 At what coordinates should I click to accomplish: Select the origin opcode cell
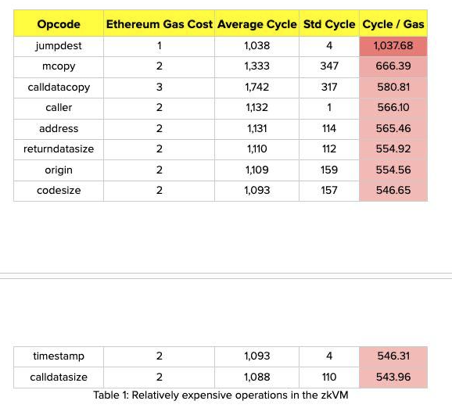coord(59,170)
